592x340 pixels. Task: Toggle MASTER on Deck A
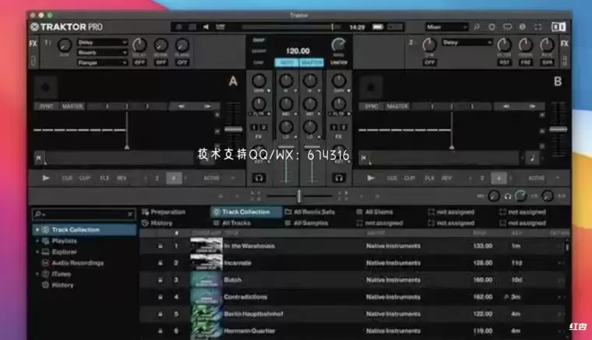coord(72,107)
